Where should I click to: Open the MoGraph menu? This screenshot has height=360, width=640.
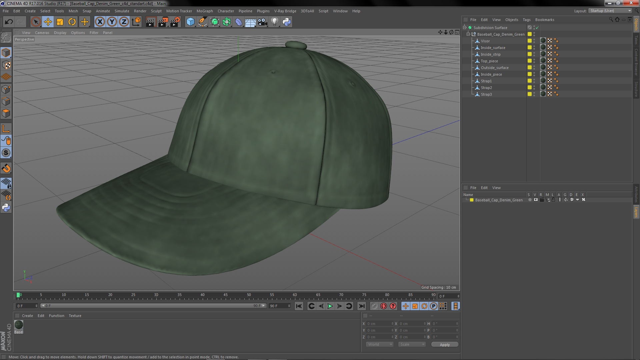coord(205,11)
